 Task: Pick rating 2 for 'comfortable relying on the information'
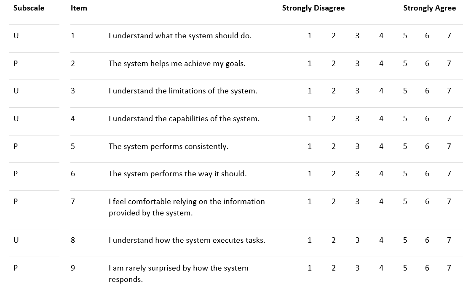(333, 202)
